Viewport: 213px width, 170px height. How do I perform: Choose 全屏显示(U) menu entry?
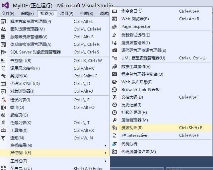tap(54, 168)
